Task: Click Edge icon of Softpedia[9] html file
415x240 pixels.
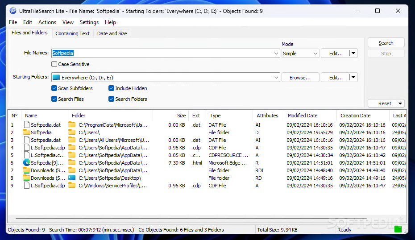Action: click(26, 162)
